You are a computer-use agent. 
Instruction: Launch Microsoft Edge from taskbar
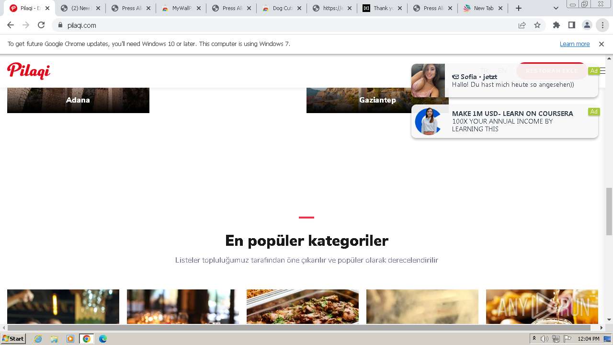tap(102, 339)
